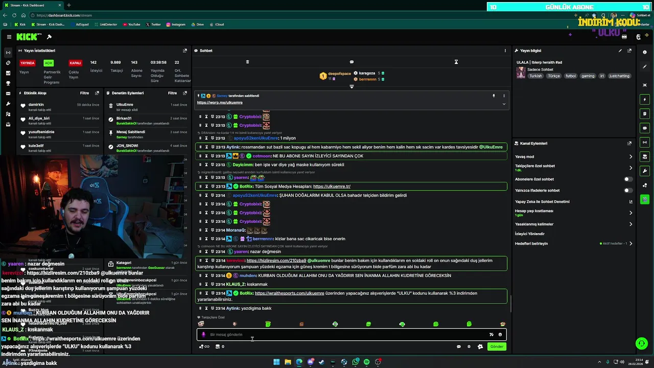Toggle the chat bubble widget in right sidebar
Screen dimensions: 654x368
[645, 128]
